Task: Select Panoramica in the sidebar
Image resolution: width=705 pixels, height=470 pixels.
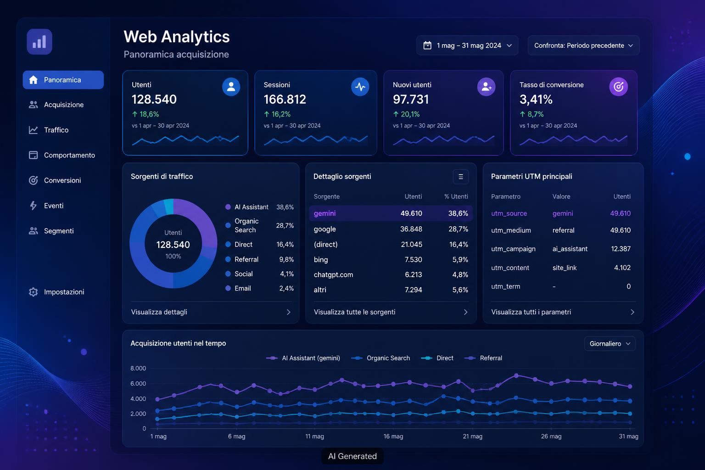Action: [63, 80]
